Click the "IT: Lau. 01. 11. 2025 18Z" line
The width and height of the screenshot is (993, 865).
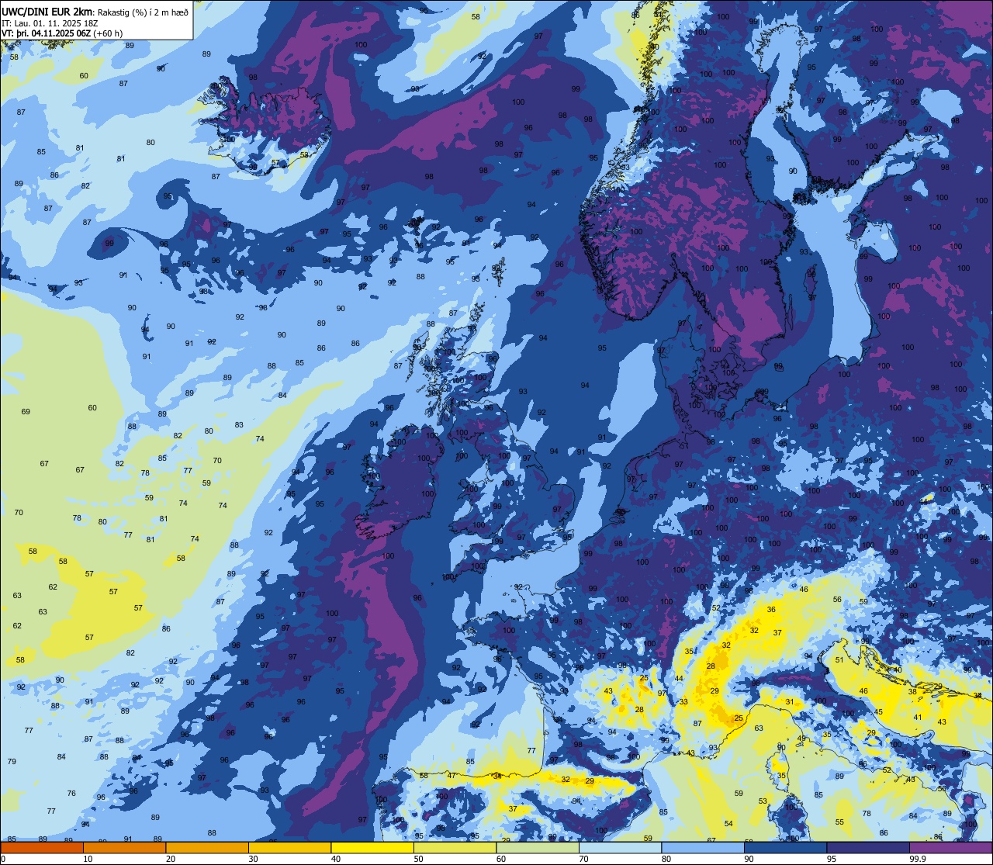click(x=50, y=22)
